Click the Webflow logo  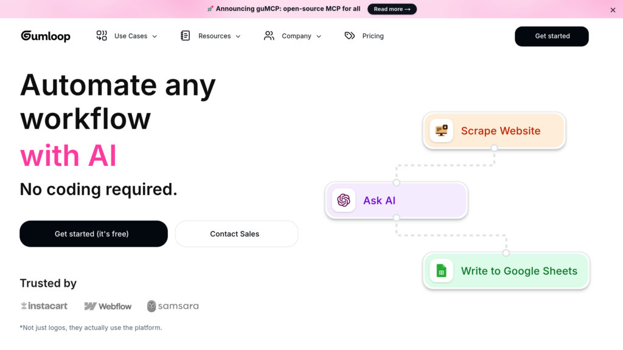(108, 306)
